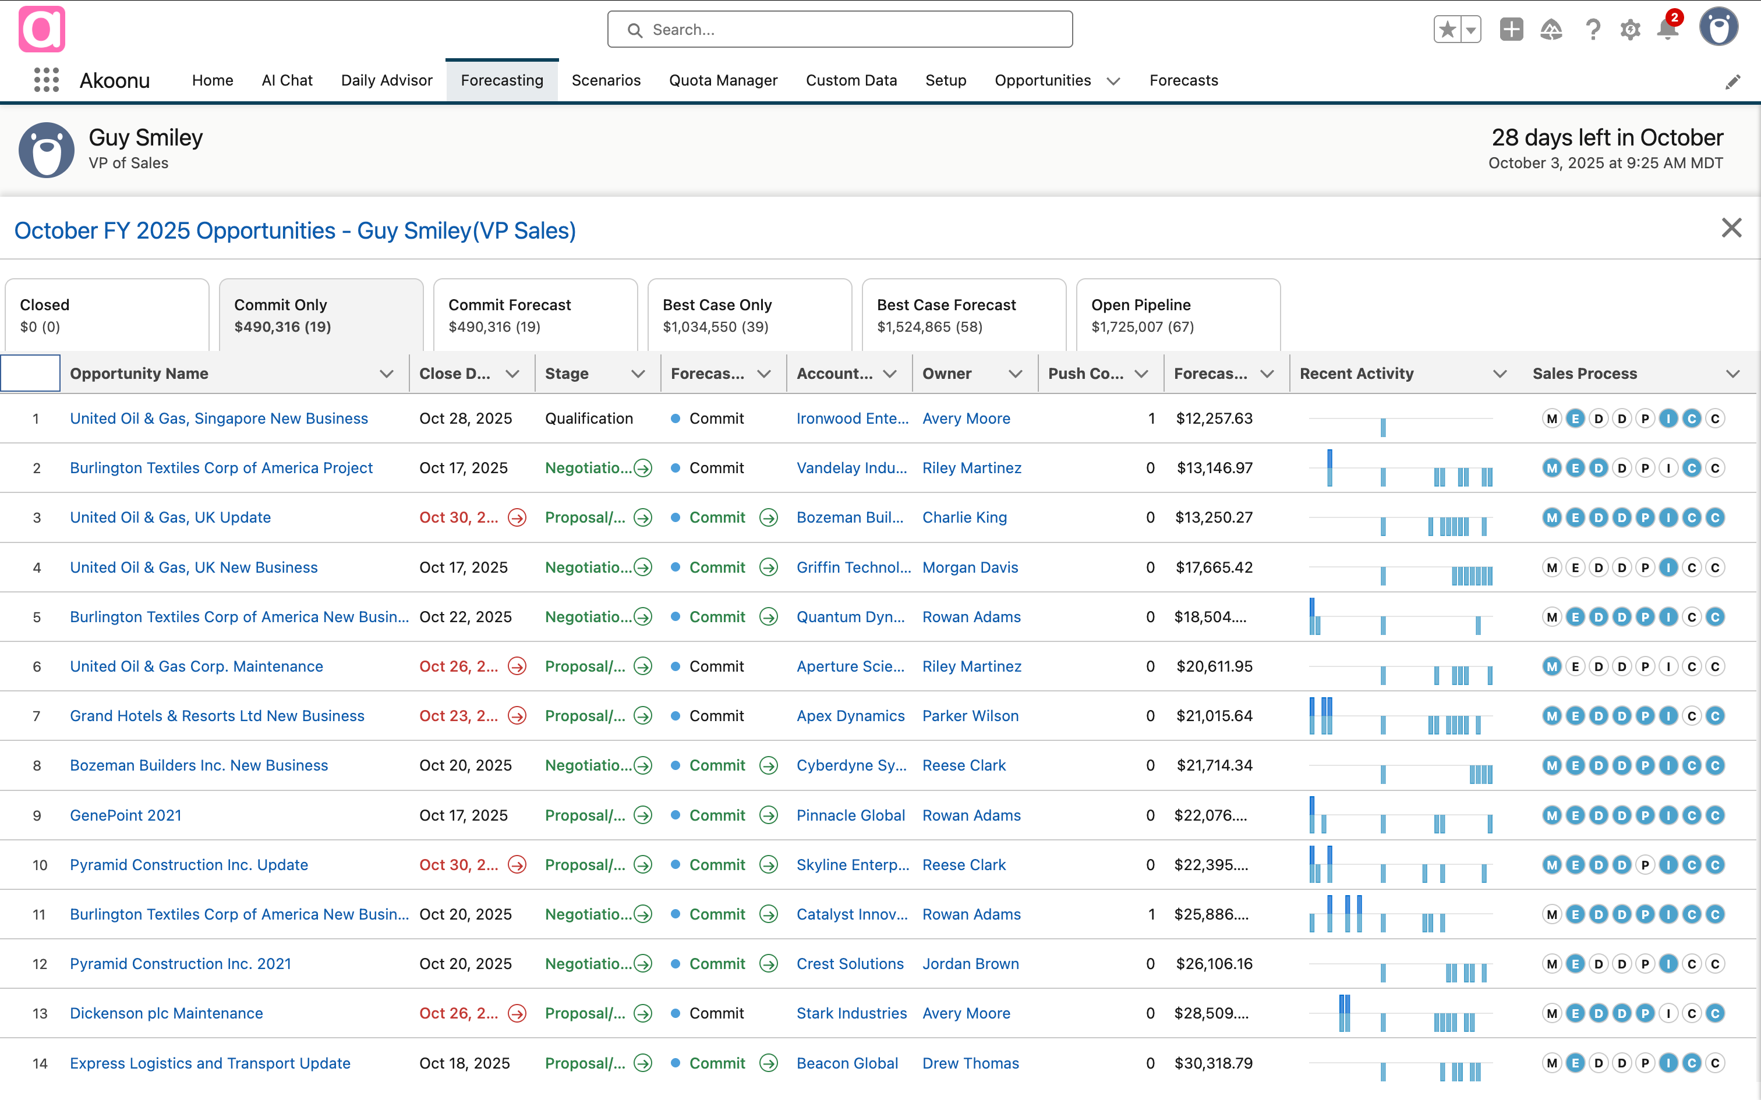Open the Opportunities navigation chevron
Viewport: 1761px width, 1100px height.
(x=1113, y=81)
